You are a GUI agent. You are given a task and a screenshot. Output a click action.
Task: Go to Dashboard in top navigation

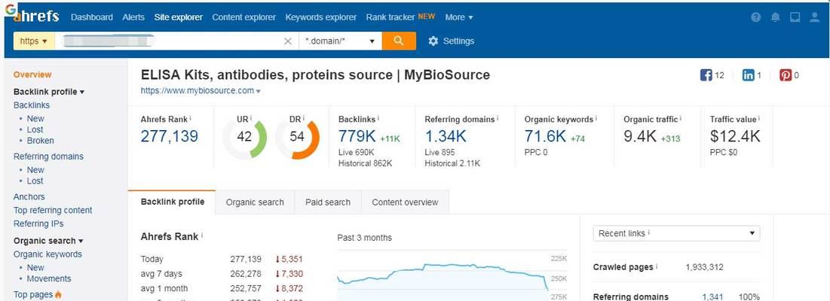pos(91,17)
